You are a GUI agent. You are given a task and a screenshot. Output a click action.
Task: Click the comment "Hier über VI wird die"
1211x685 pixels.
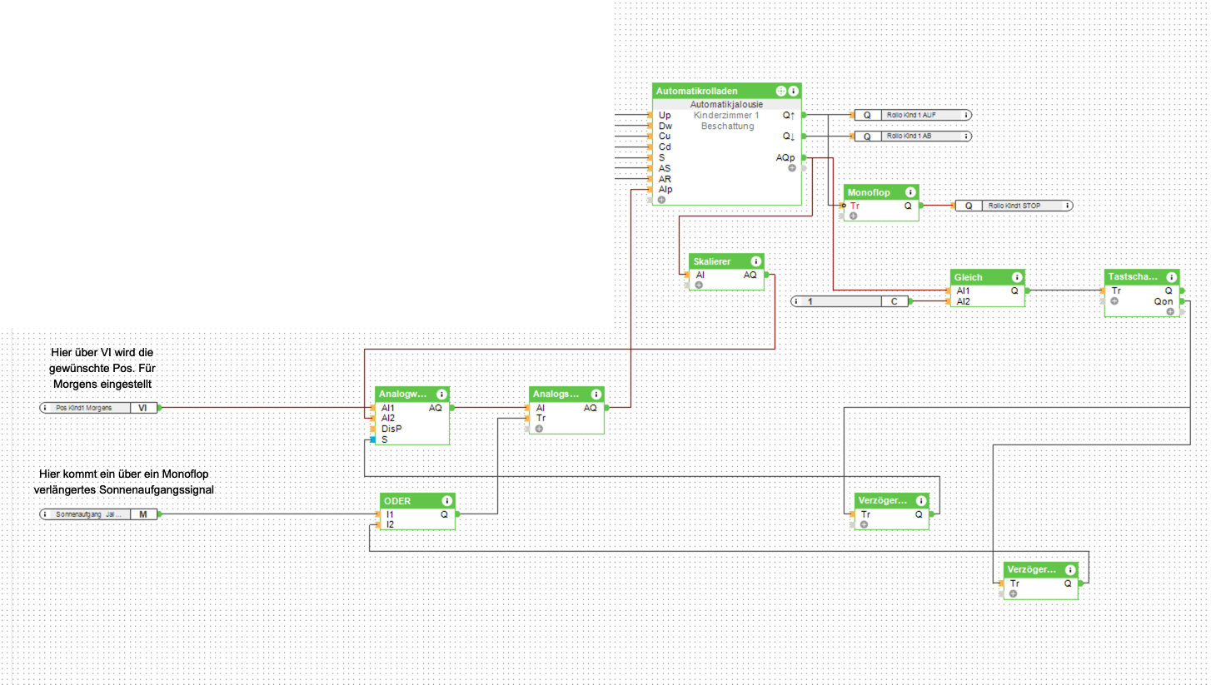pyautogui.click(x=102, y=352)
